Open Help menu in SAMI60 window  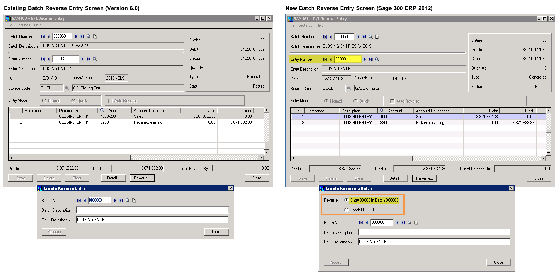pos(38,25)
